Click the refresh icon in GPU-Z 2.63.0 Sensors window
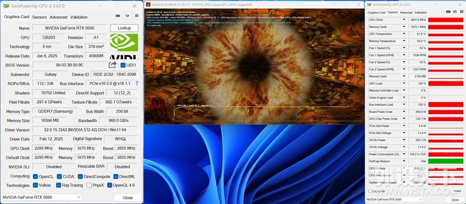The image size is (466, 204). coord(455,12)
